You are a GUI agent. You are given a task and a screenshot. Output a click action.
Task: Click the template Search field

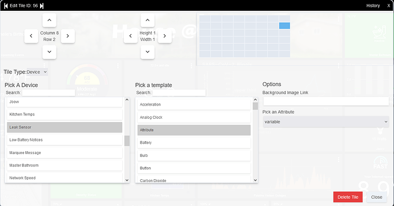(179, 92)
